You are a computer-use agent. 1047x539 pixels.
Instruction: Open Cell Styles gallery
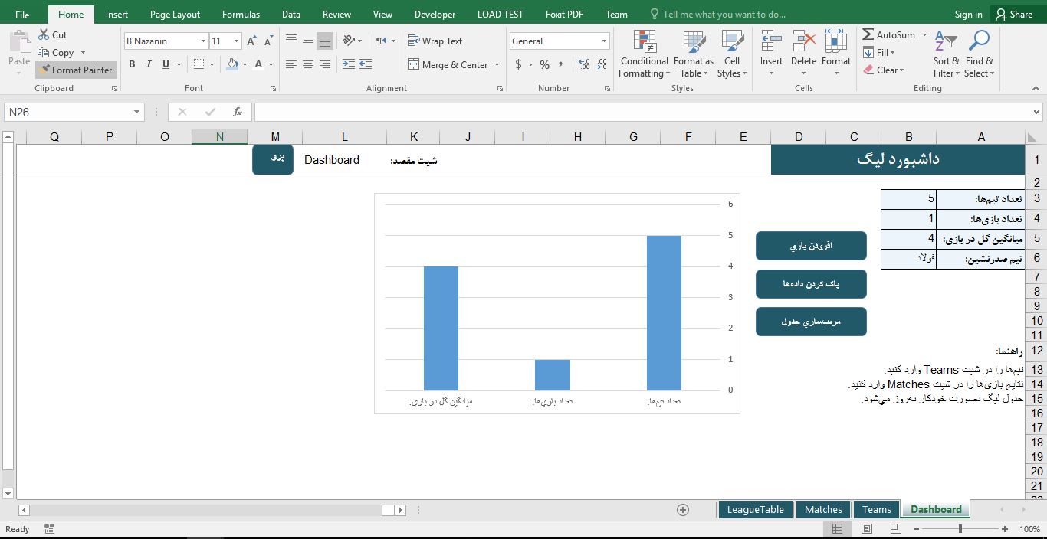tap(732, 54)
